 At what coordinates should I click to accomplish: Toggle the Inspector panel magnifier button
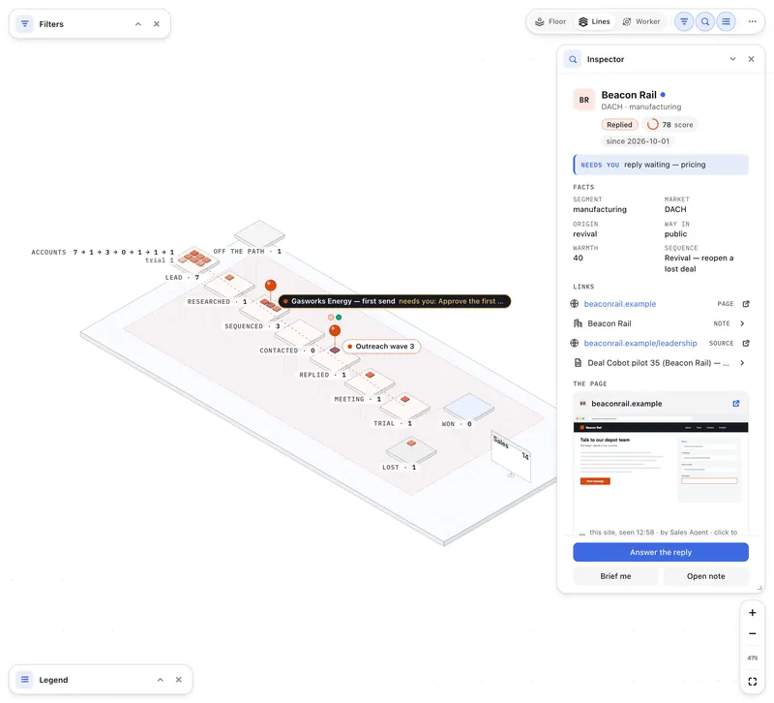(705, 21)
